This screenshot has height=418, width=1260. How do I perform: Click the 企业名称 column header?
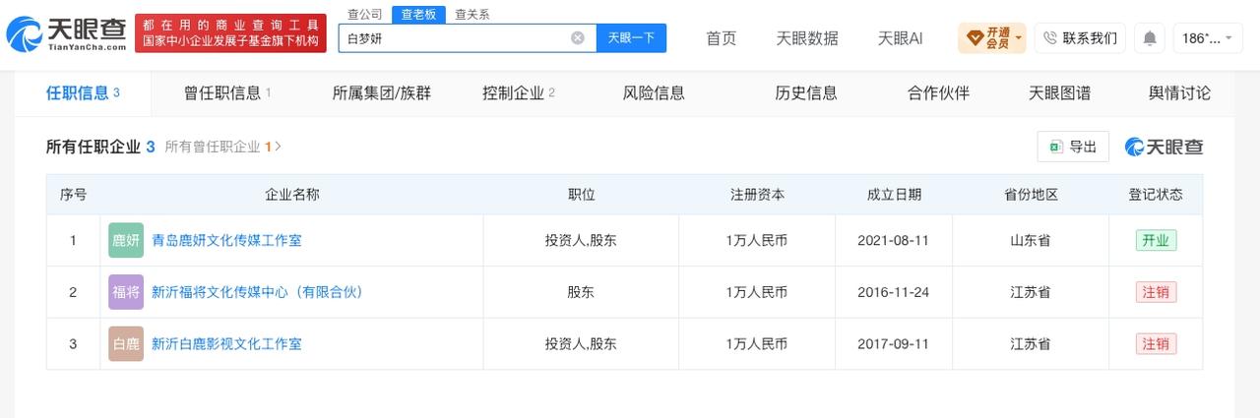[x=291, y=195]
